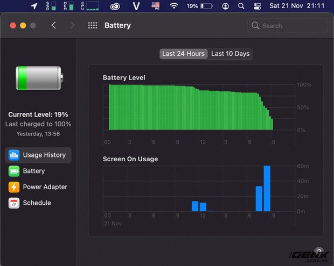The image size is (334, 266).
Task: Click the Current Level: 19% text
Action: pyautogui.click(x=38, y=114)
